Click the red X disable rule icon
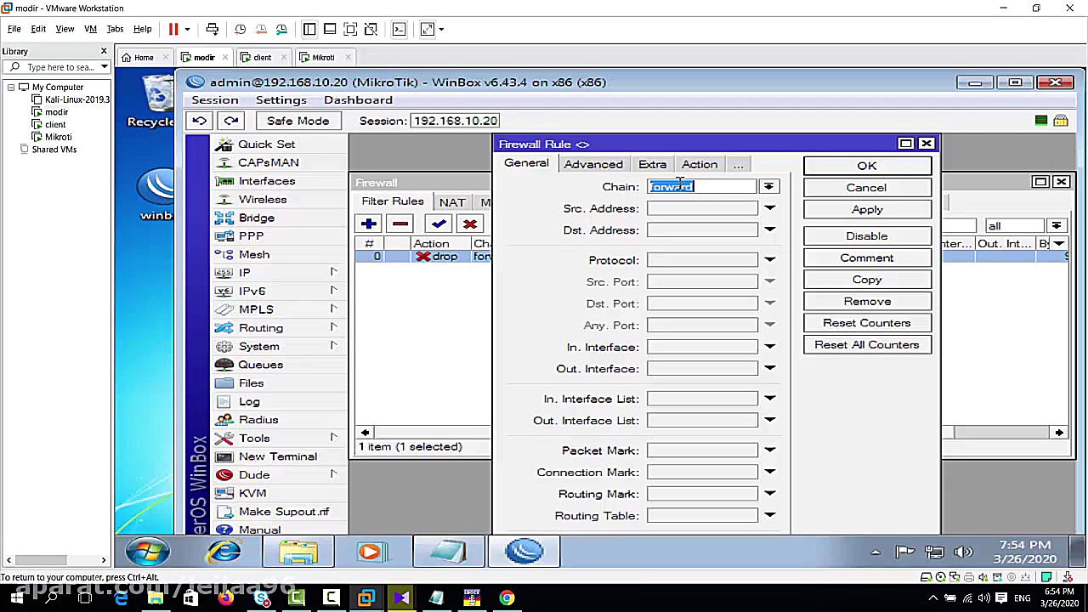 (x=470, y=224)
